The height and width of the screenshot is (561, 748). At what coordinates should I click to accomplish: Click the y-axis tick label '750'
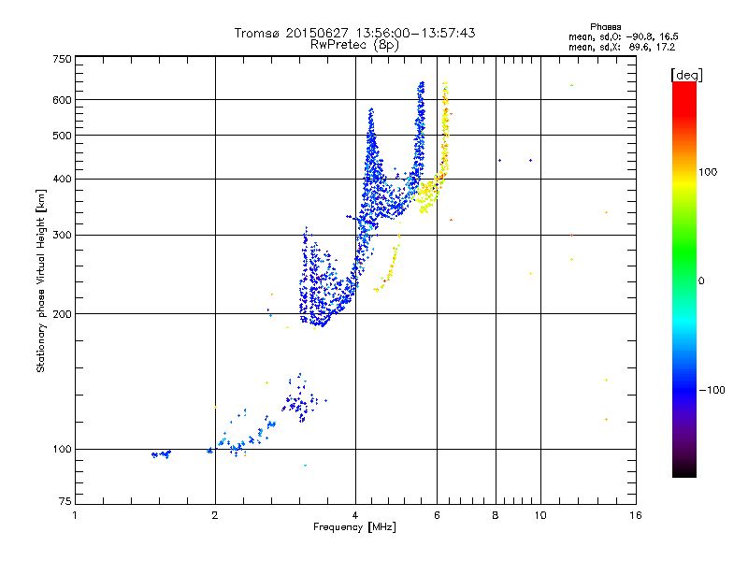coord(62,59)
